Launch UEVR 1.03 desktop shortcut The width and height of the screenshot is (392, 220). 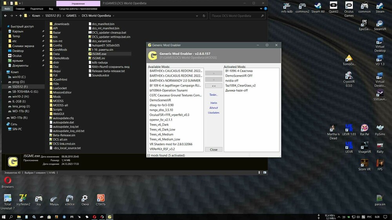click(x=349, y=130)
